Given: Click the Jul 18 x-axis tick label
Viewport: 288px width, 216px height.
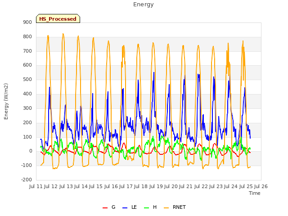Looking at the screenshot, I should (141, 186).
